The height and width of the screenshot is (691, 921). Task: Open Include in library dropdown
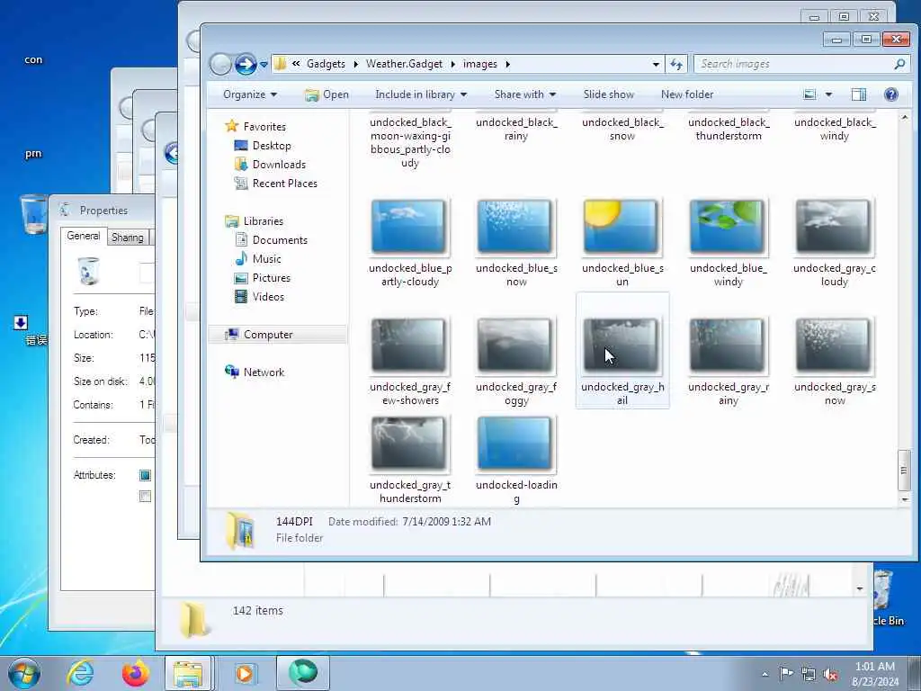(421, 94)
